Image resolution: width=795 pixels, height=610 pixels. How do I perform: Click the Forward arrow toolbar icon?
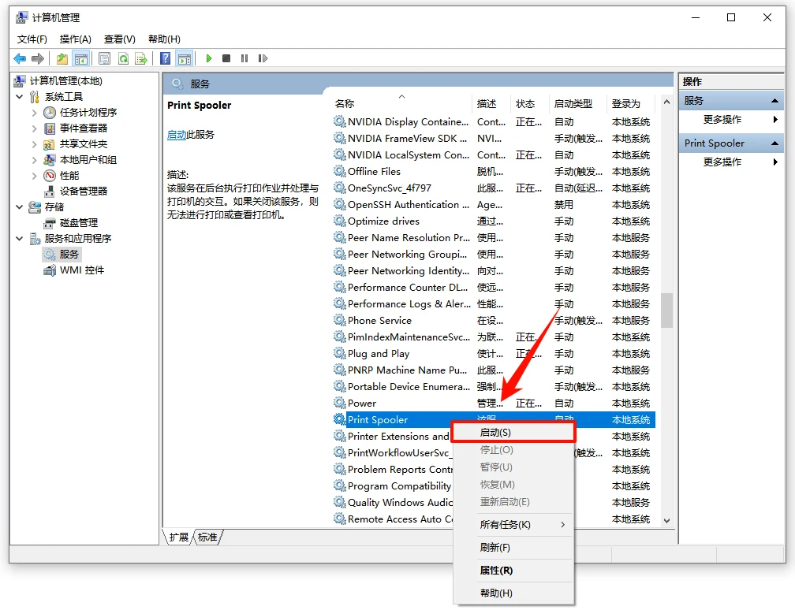[38, 59]
